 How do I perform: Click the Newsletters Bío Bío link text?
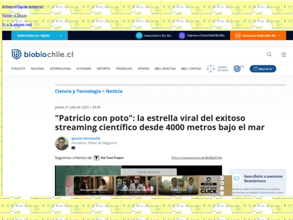158,35
